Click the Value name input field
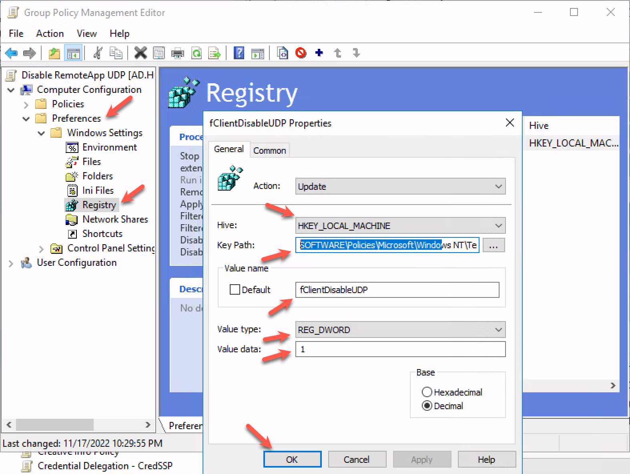 click(397, 289)
